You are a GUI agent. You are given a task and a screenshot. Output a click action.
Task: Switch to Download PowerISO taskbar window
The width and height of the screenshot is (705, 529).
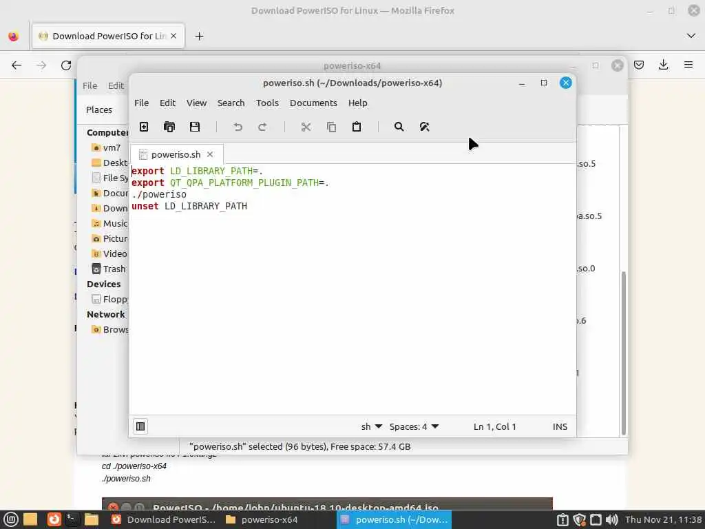pyautogui.click(x=164, y=519)
